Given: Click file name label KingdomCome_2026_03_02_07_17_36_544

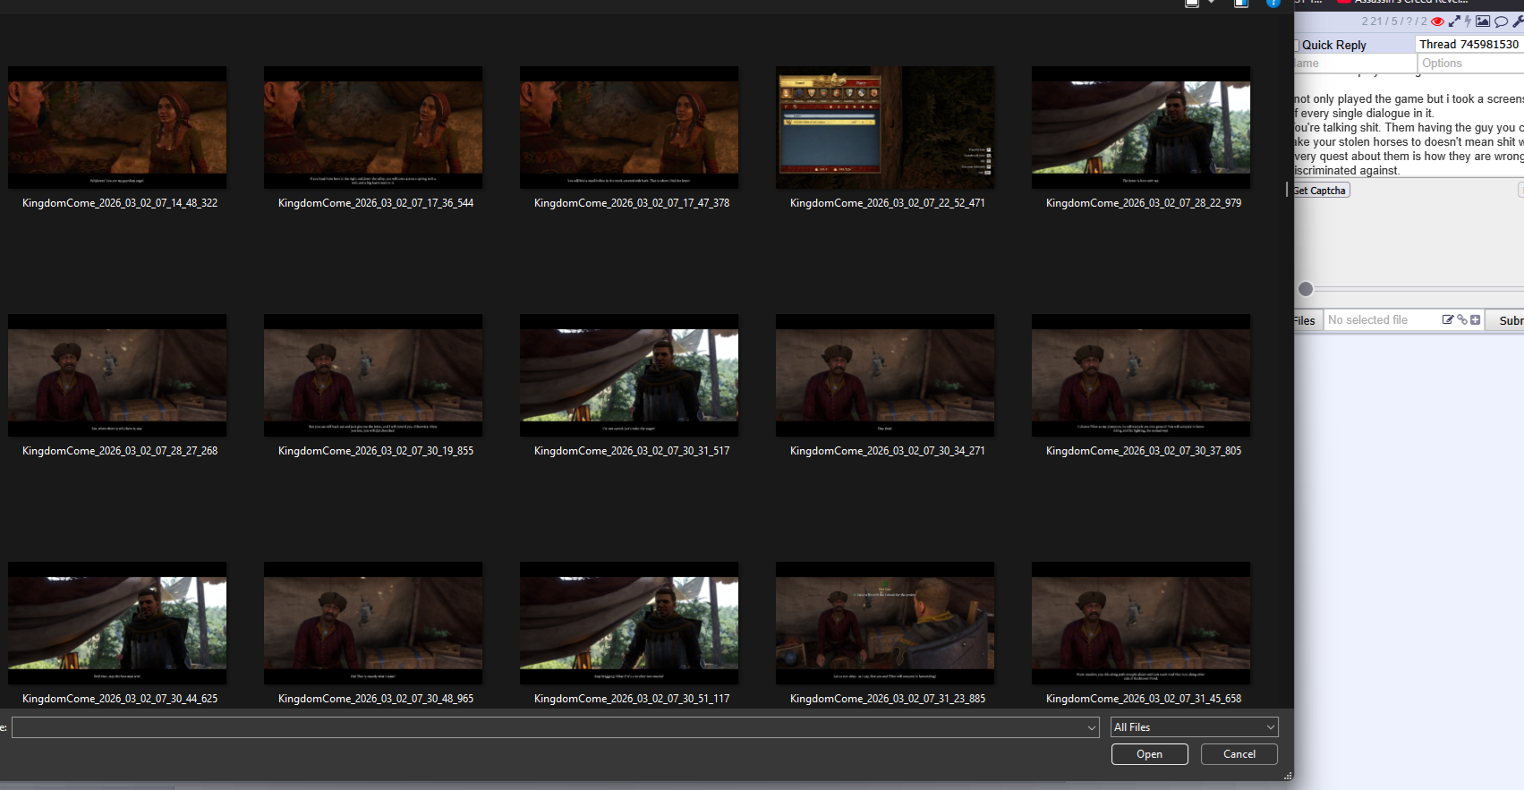Looking at the screenshot, I should [x=376, y=203].
